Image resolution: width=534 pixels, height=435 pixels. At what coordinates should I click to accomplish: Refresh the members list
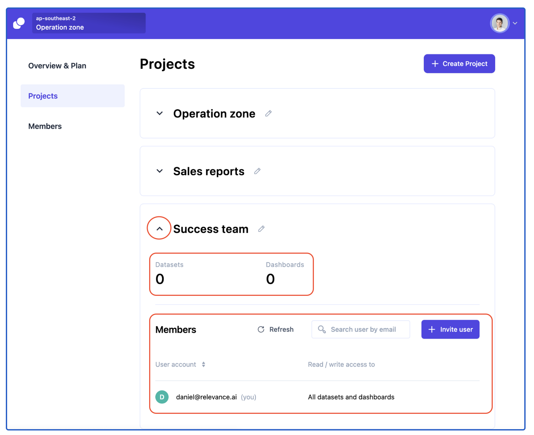(275, 329)
